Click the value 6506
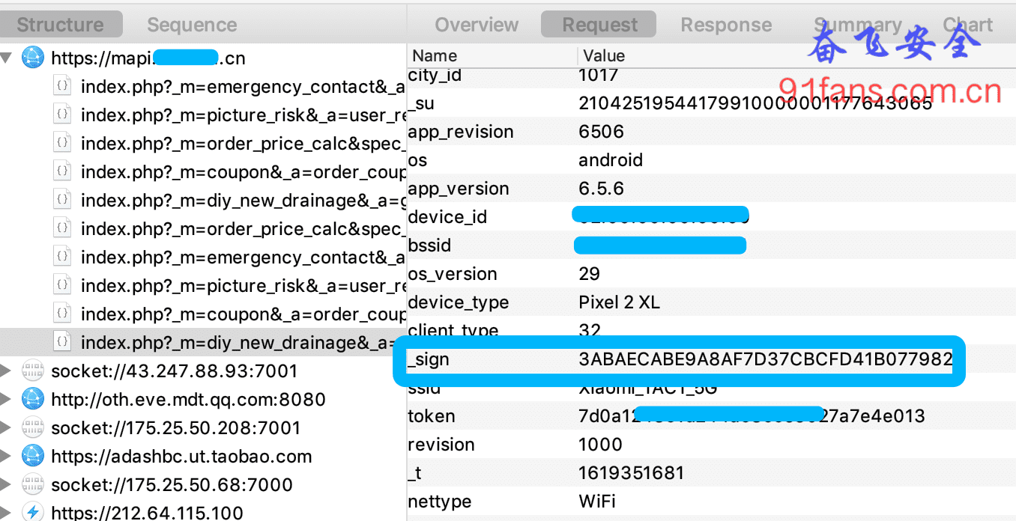The image size is (1016, 521). coord(601,132)
